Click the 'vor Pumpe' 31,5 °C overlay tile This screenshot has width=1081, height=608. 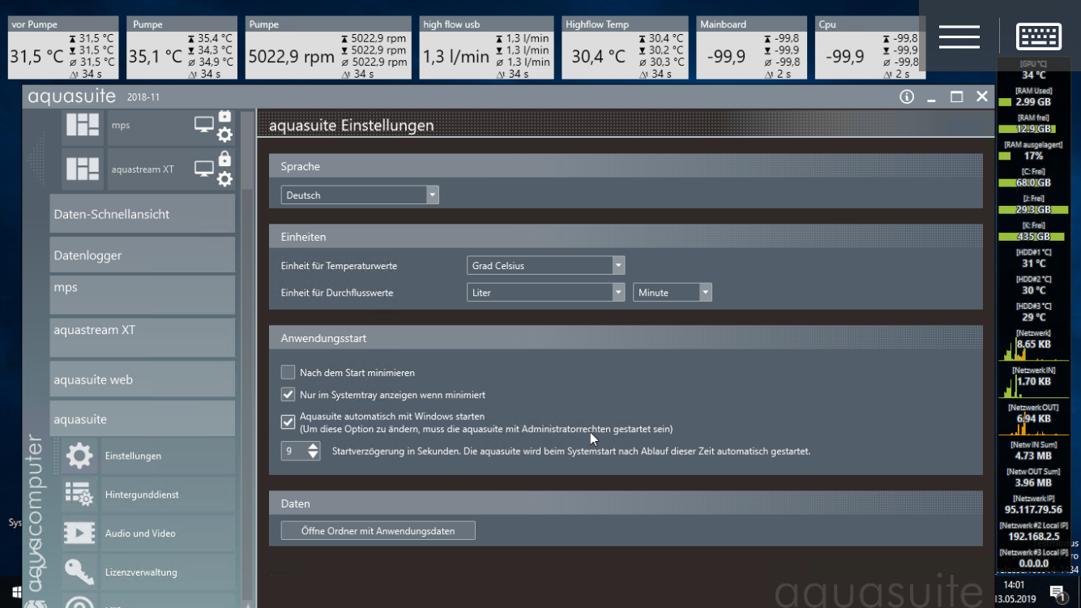(64, 49)
